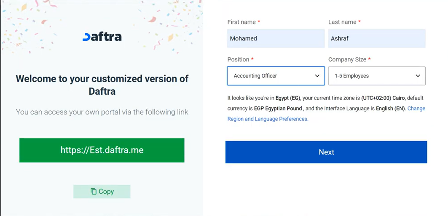Screen dimensions: 448x216
Task: Expand the 1-5 Employees company size dropdown
Action: click(376, 76)
